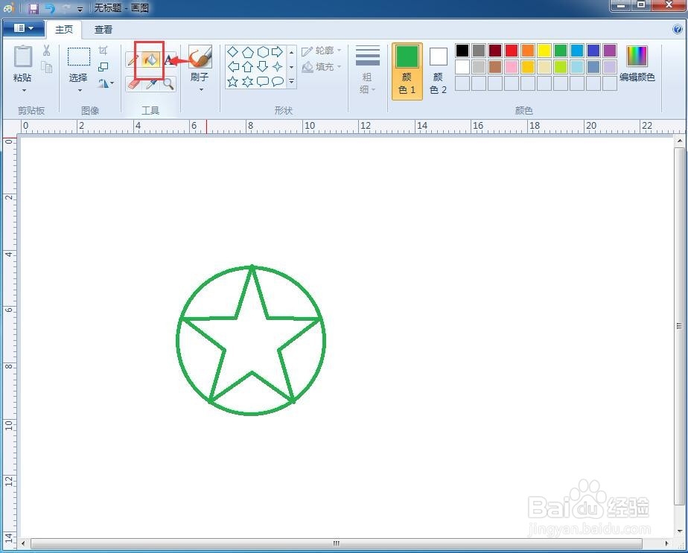This screenshot has width=688, height=553.
Task: Pick the pink color swatch
Action: 512,67
